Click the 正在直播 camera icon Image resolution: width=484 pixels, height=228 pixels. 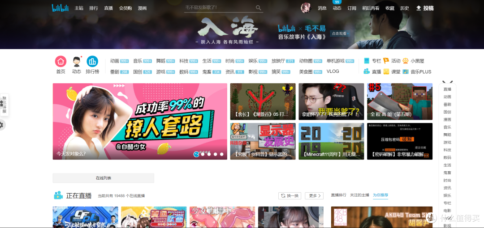(x=58, y=195)
